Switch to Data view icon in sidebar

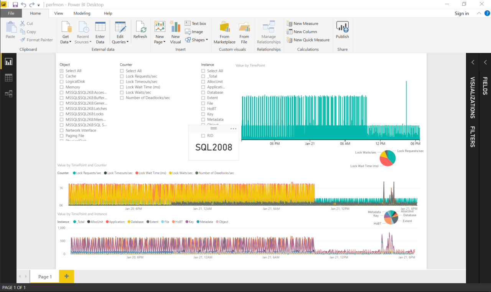[8, 78]
